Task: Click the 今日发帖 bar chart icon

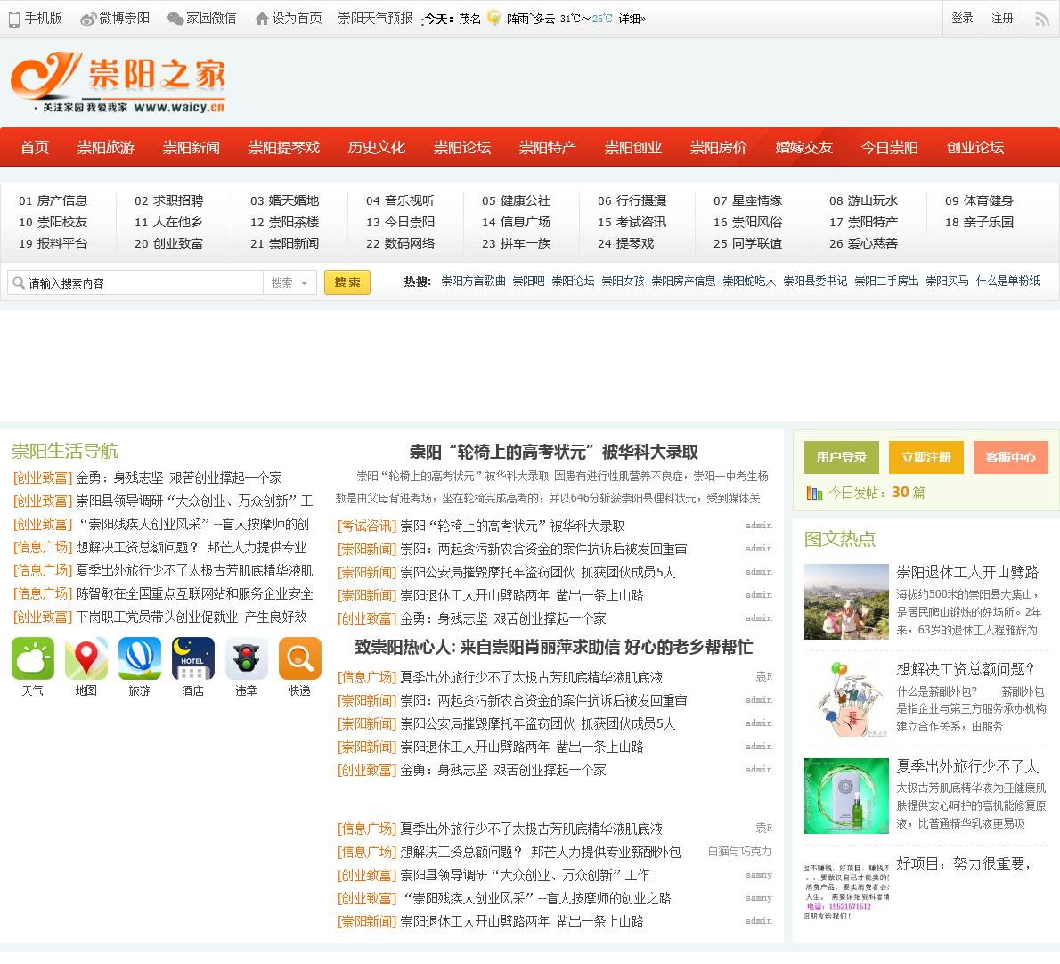Action: click(x=814, y=493)
